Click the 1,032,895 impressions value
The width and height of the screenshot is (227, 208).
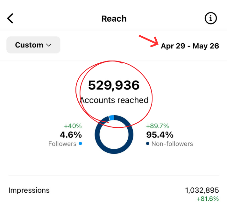[x=202, y=190]
